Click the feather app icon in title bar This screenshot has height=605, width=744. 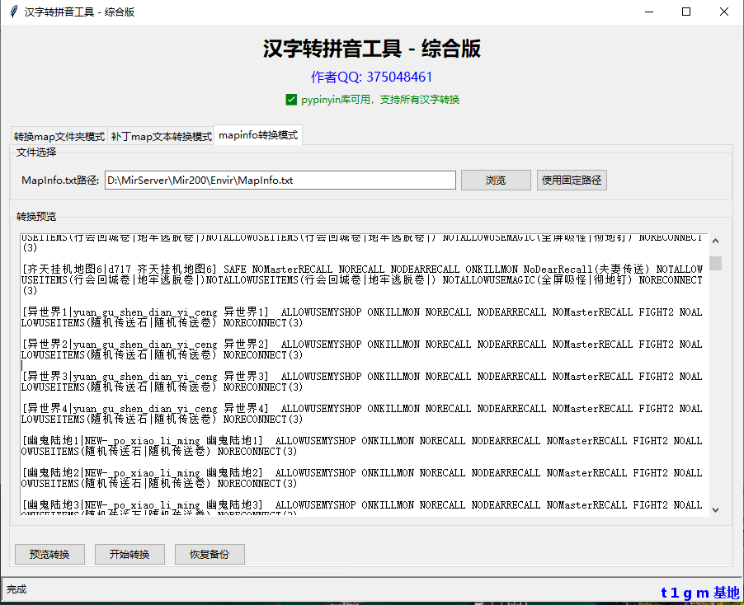(x=14, y=12)
